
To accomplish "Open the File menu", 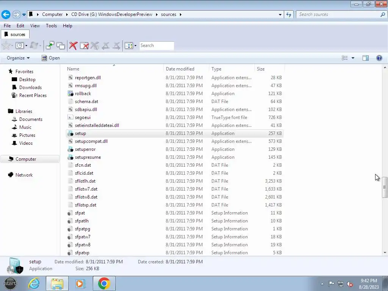I will pyautogui.click(x=7, y=26).
